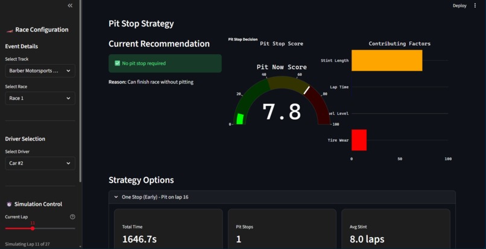Click the Pit Now Score gauge value 7.8
The width and height of the screenshot is (486, 249).
coord(282,112)
